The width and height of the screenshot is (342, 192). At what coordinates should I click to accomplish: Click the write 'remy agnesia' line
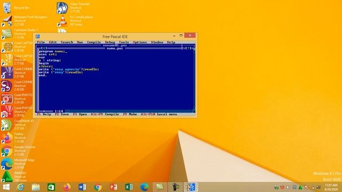(x=69, y=69)
